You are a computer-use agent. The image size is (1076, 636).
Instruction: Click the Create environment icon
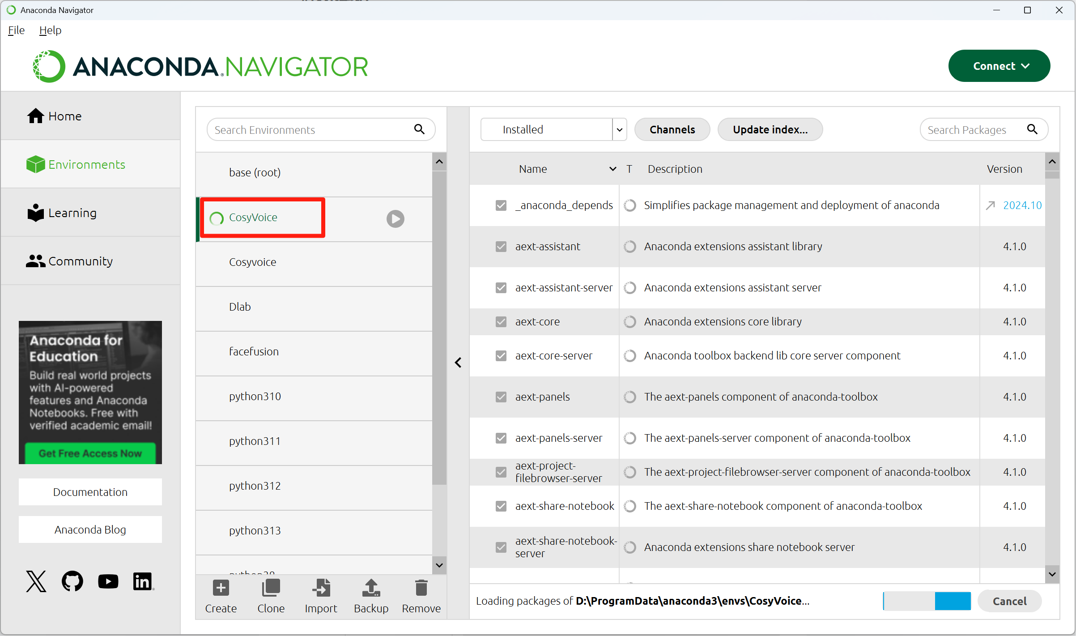[221, 588]
